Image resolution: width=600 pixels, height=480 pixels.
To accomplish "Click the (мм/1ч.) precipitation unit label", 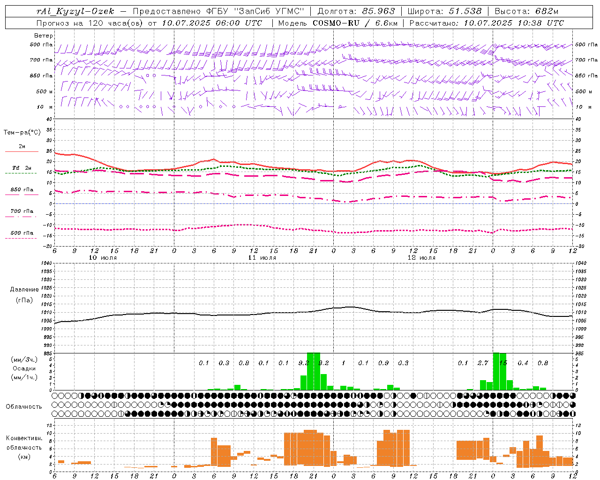I will (24, 377).
